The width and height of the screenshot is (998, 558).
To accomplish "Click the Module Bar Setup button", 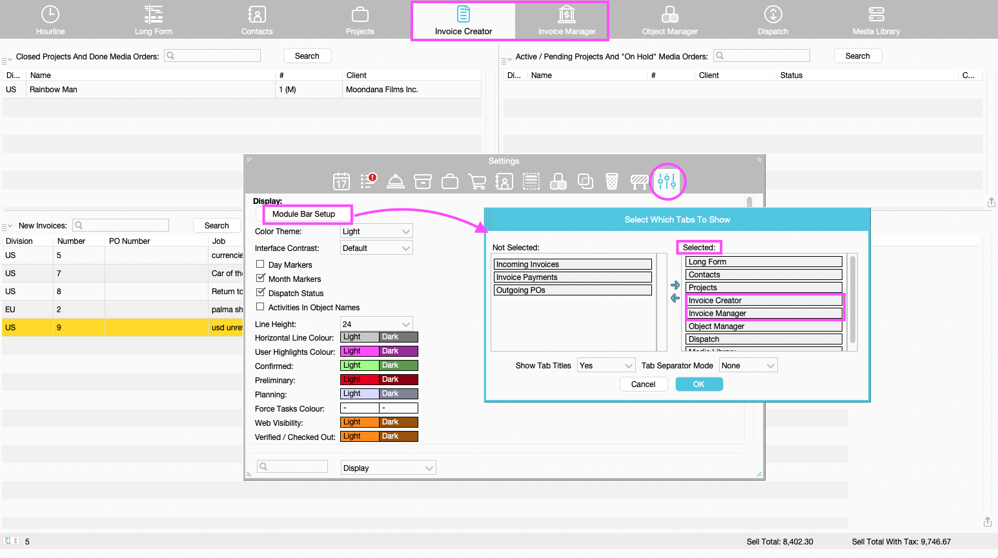I will pos(307,214).
